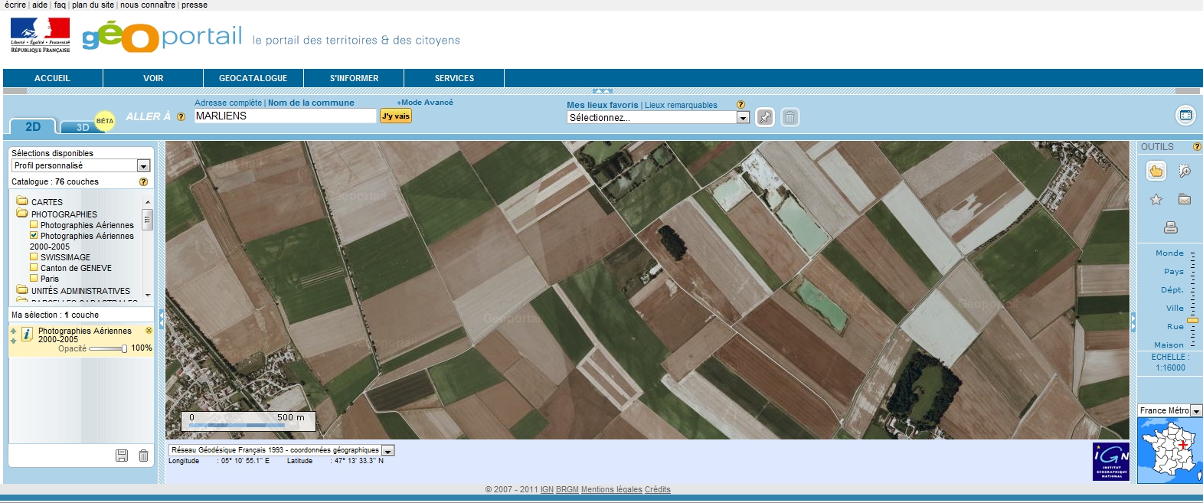Click the France overview minimap

pos(1169,450)
